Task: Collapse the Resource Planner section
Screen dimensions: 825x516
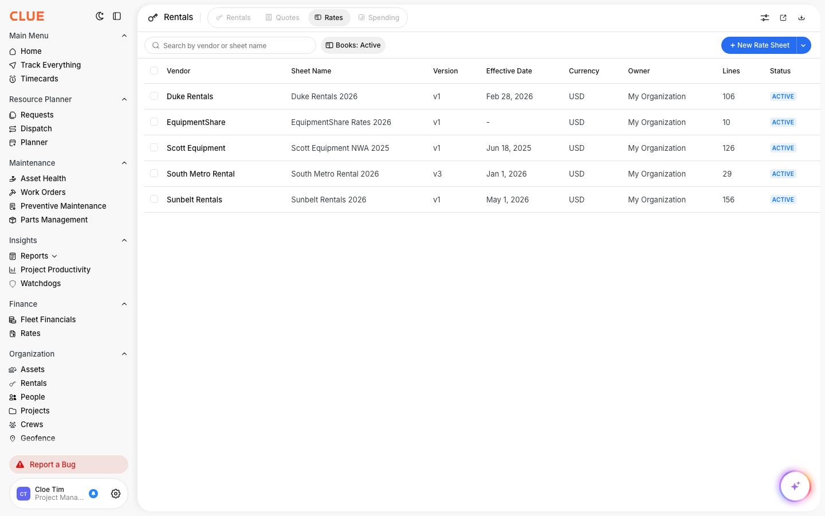Action: (x=124, y=99)
